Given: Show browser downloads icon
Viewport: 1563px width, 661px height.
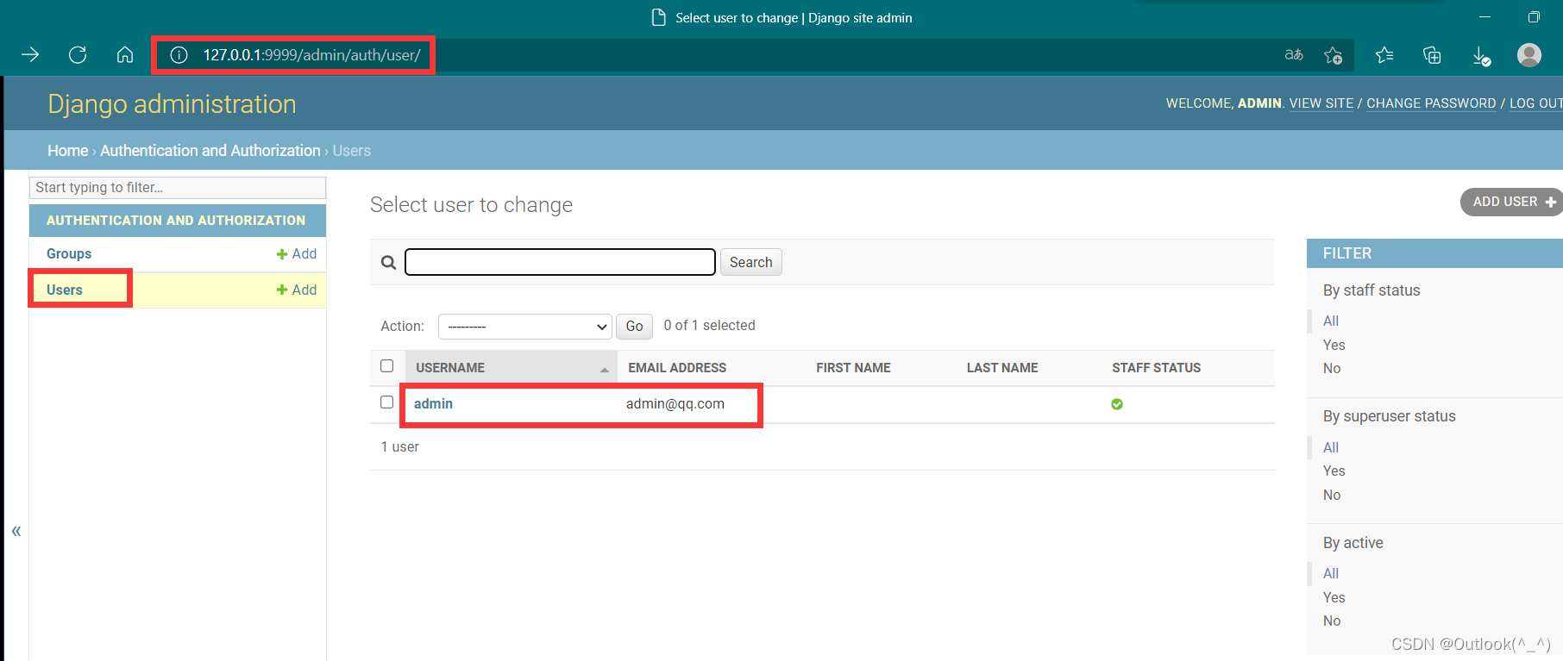Looking at the screenshot, I should [x=1481, y=56].
